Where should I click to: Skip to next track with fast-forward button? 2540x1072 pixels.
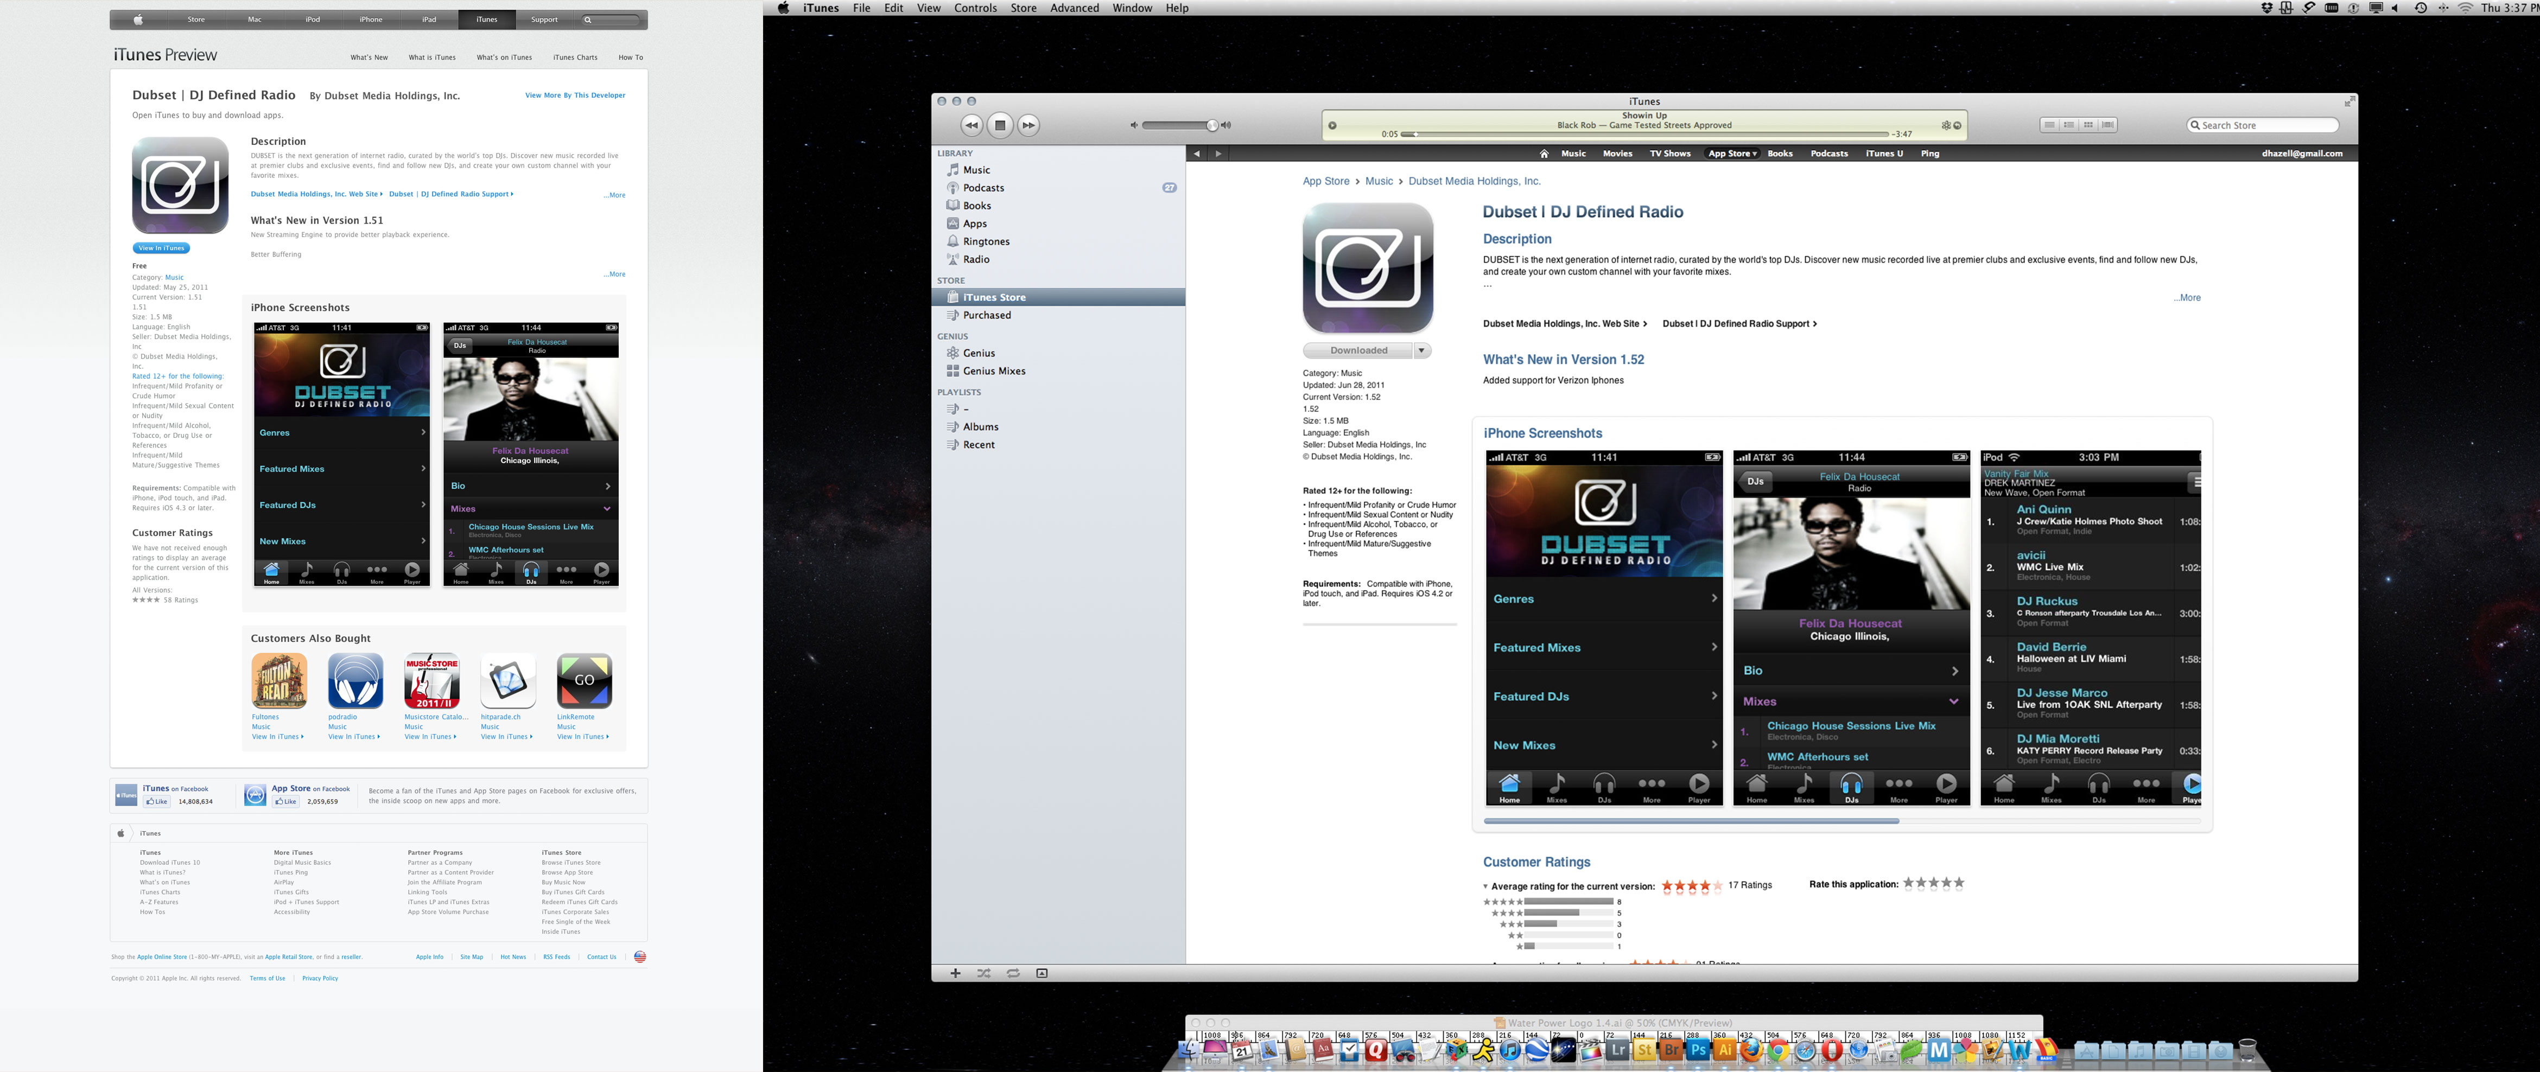coord(1028,125)
